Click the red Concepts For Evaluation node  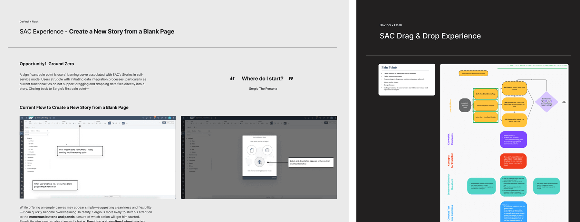513,161
